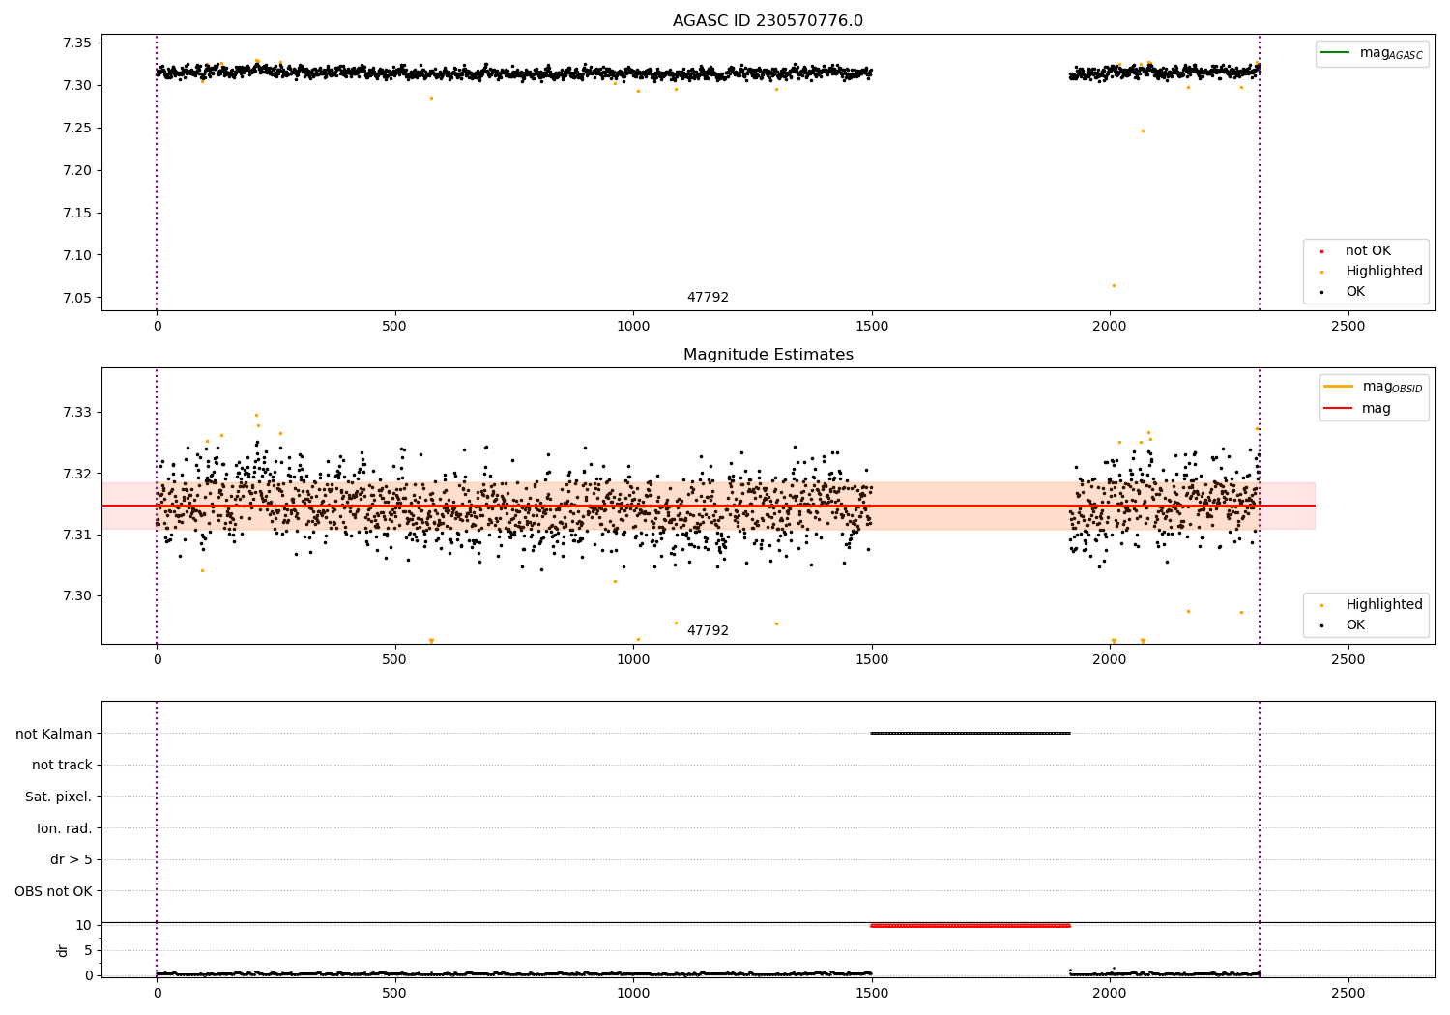Viewport: 1450px width, 1015px height.
Task: Click the red horizontal mag line in middle plot
Action: click(709, 506)
